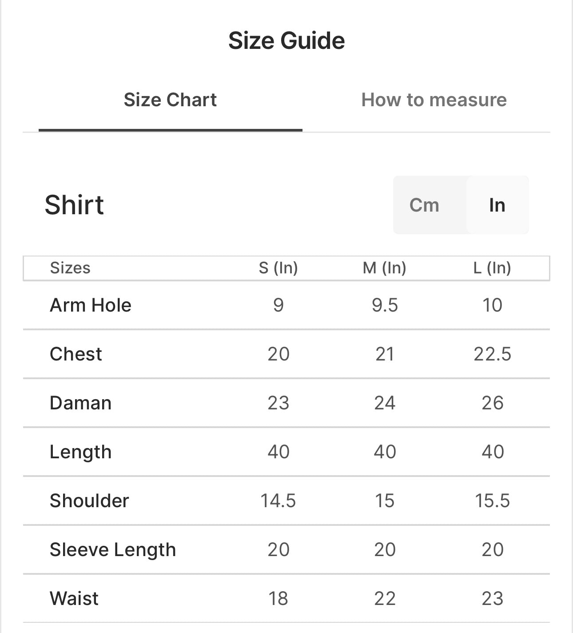Click the Chest row label
This screenshot has height=633, width=573.
76,354
